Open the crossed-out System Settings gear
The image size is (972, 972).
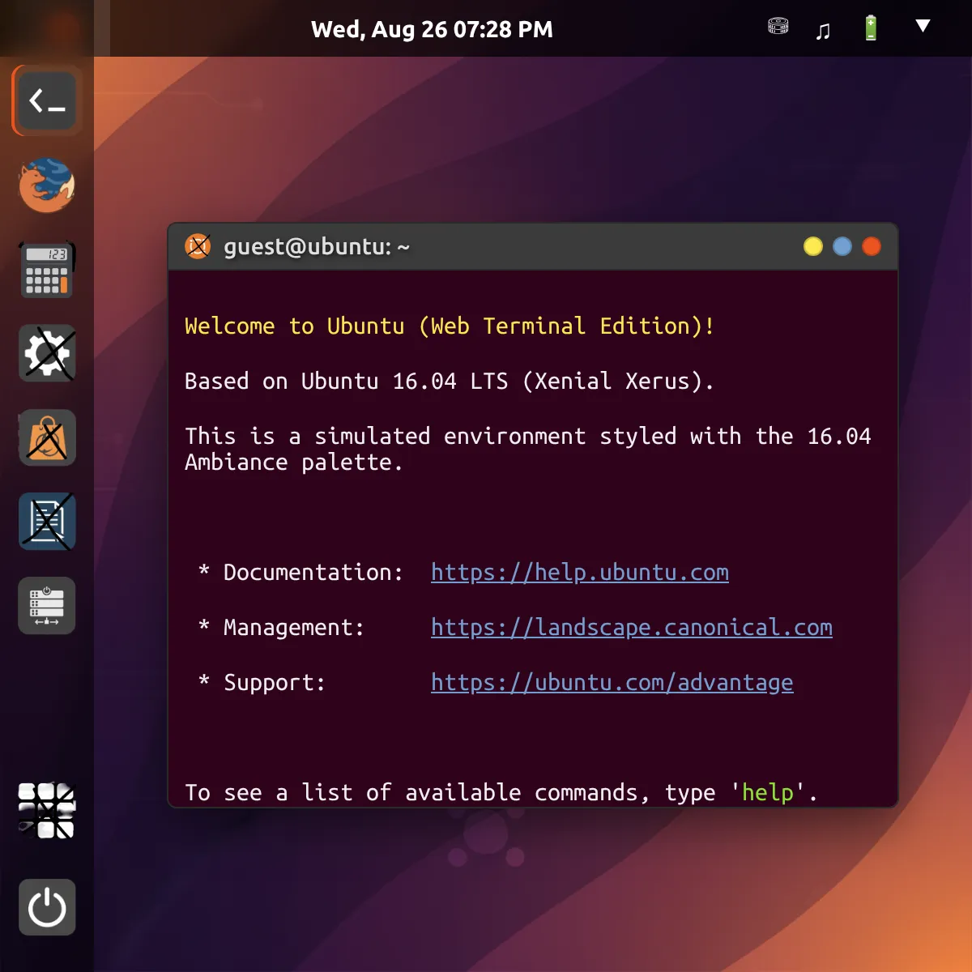(x=47, y=354)
